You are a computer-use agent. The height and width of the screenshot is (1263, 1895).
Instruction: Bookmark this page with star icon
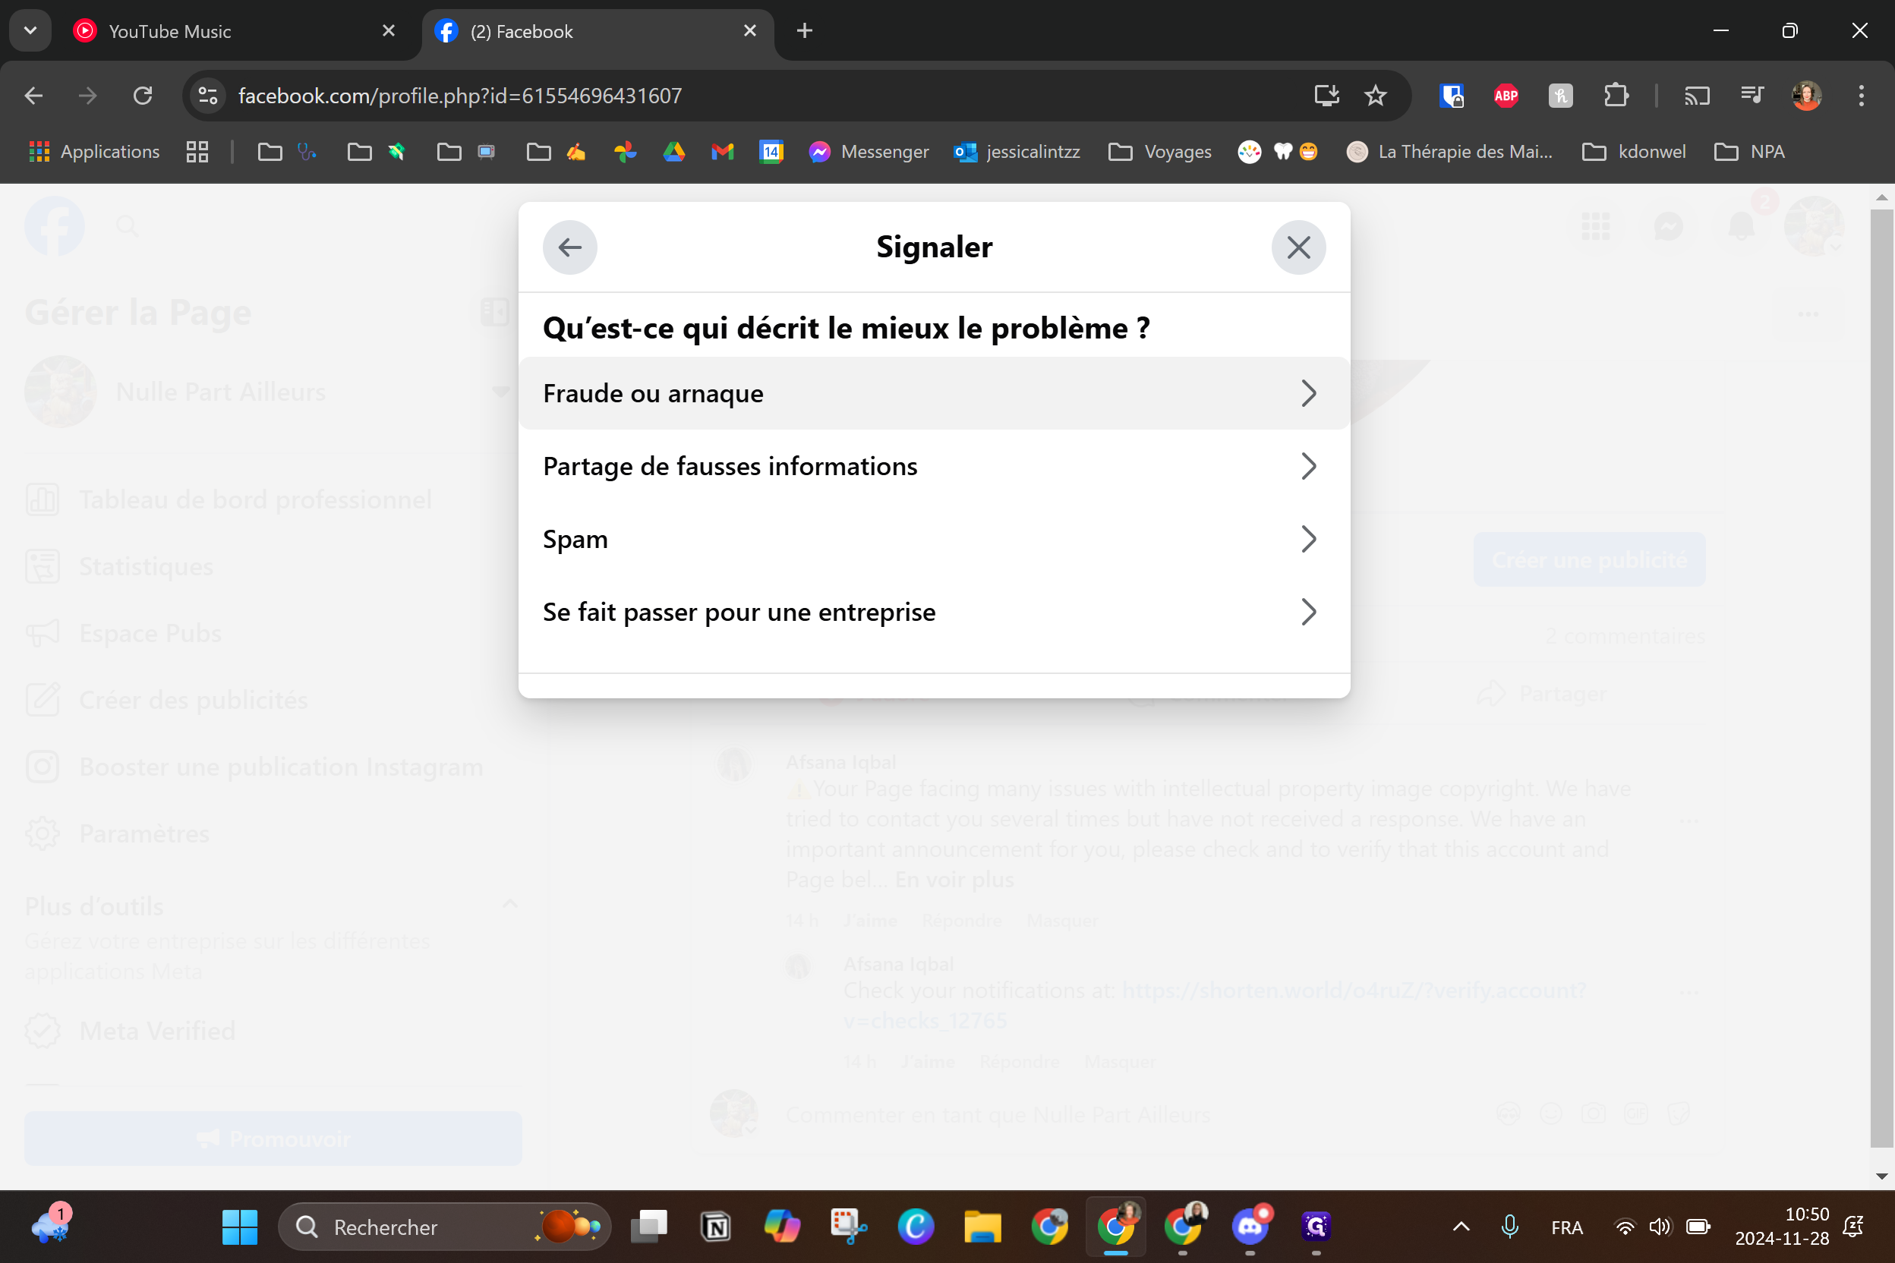[x=1376, y=96]
